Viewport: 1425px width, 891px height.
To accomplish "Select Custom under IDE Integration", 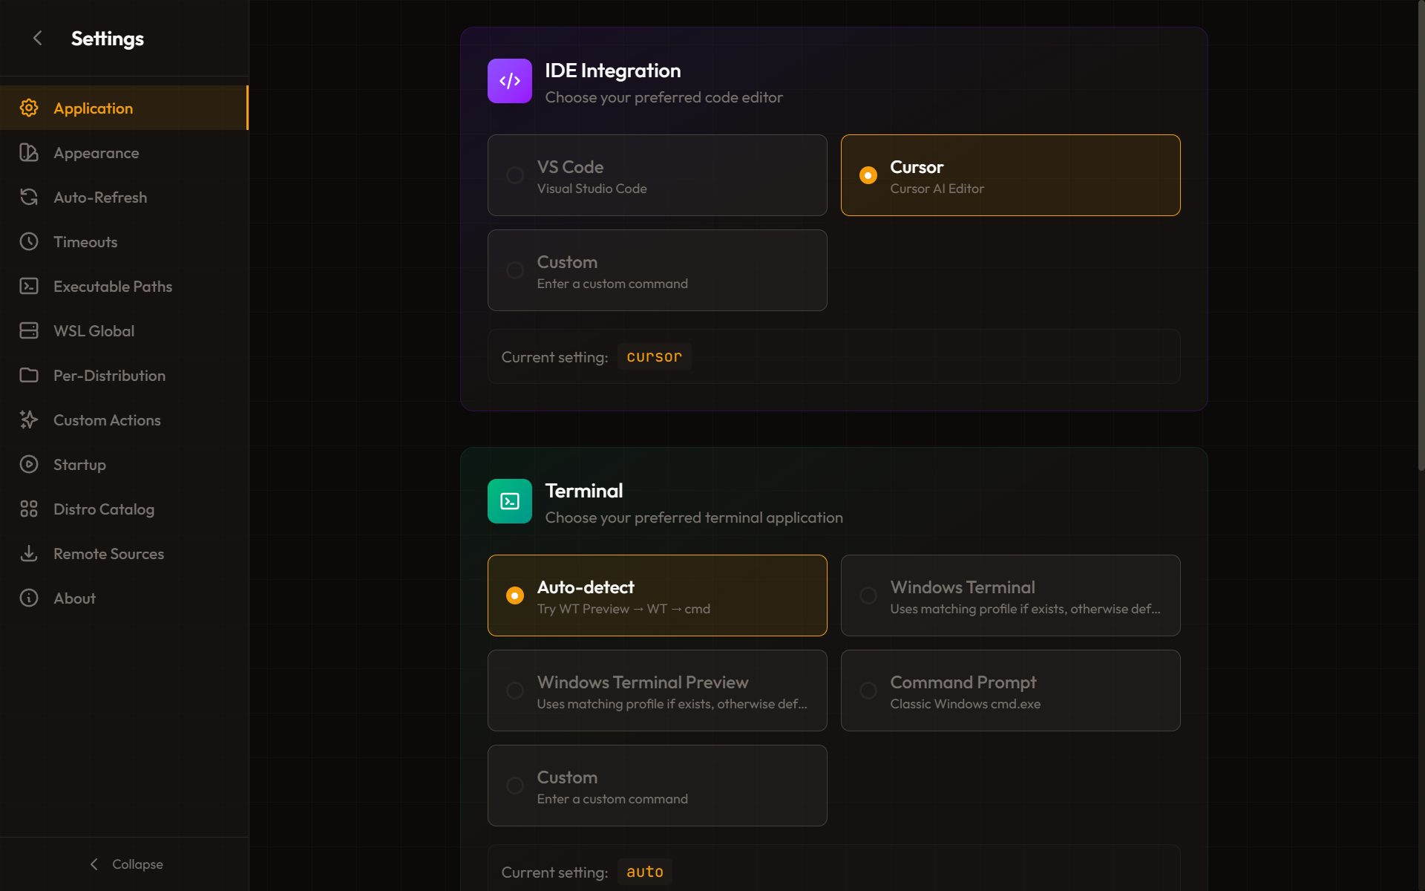I will point(657,270).
